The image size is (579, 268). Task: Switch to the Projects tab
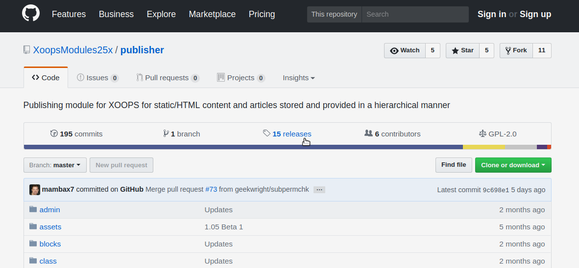coord(241,78)
